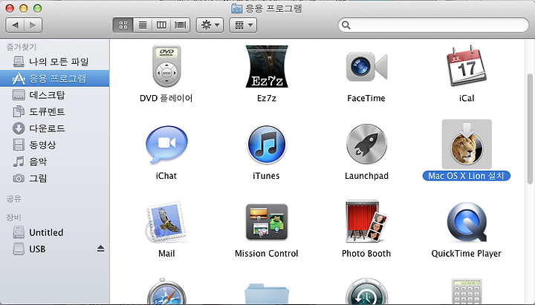The height and width of the screenshot is (305, 535).
Task: Click the 공유 sidebar section header
Action: point(14,199)
